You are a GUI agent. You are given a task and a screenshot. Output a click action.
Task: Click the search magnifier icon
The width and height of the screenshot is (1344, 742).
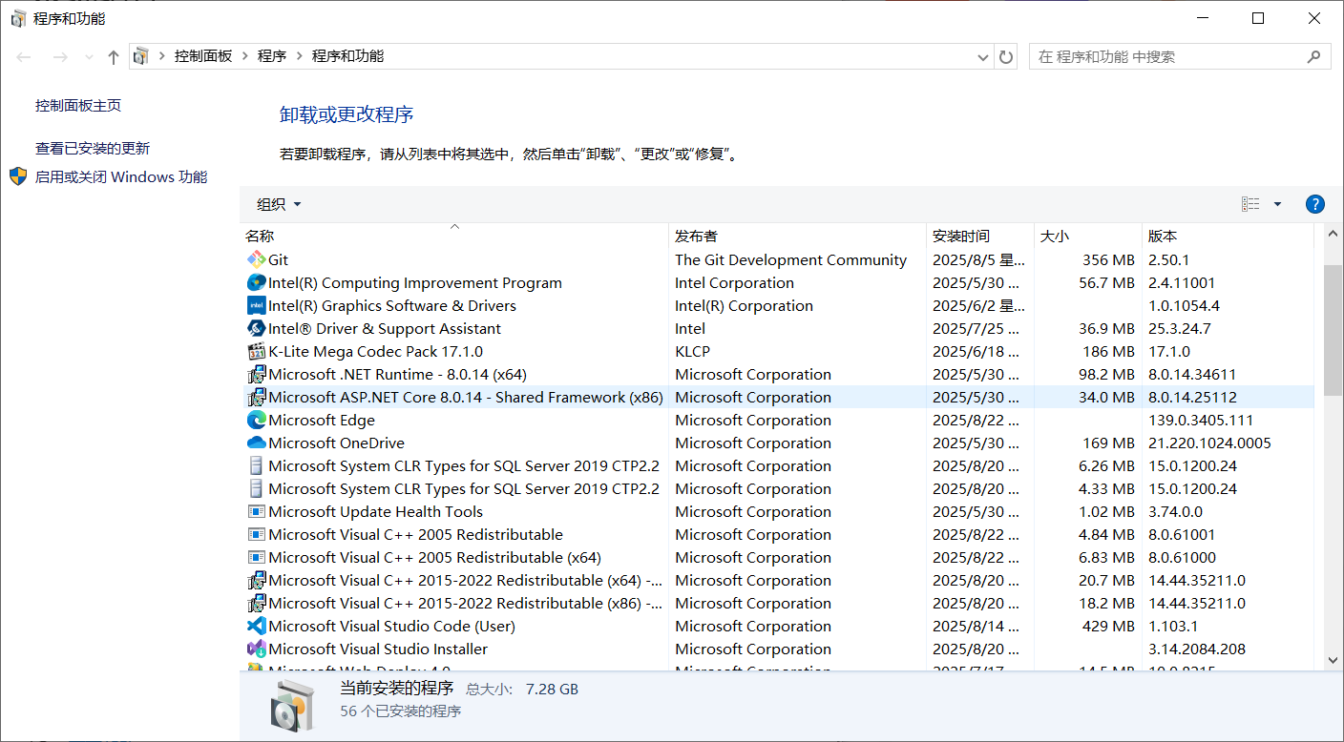point(1314,56)
